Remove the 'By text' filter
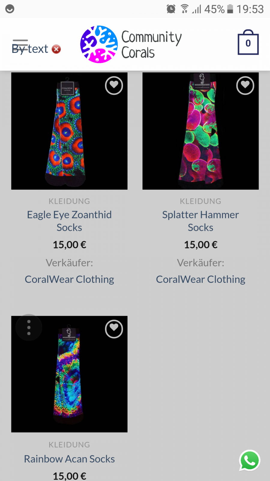The height and width of the screenshot is (481, 270). pyautogui.click(x=56, y=49)
